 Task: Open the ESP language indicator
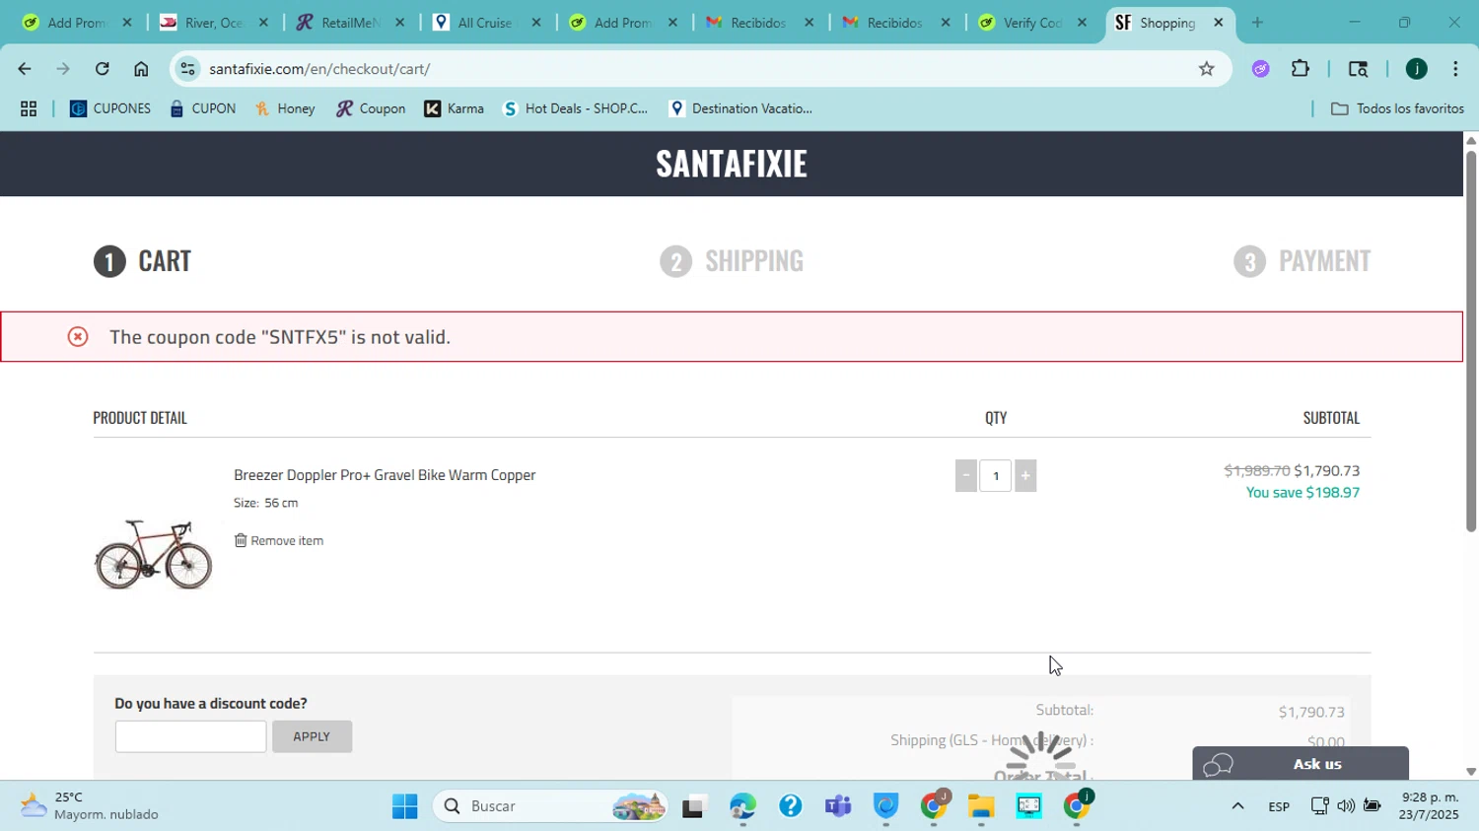1279,806
